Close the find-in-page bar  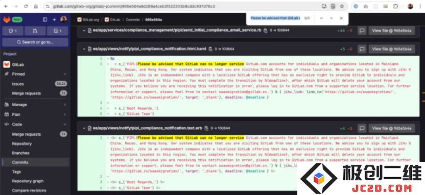(341, 18)
